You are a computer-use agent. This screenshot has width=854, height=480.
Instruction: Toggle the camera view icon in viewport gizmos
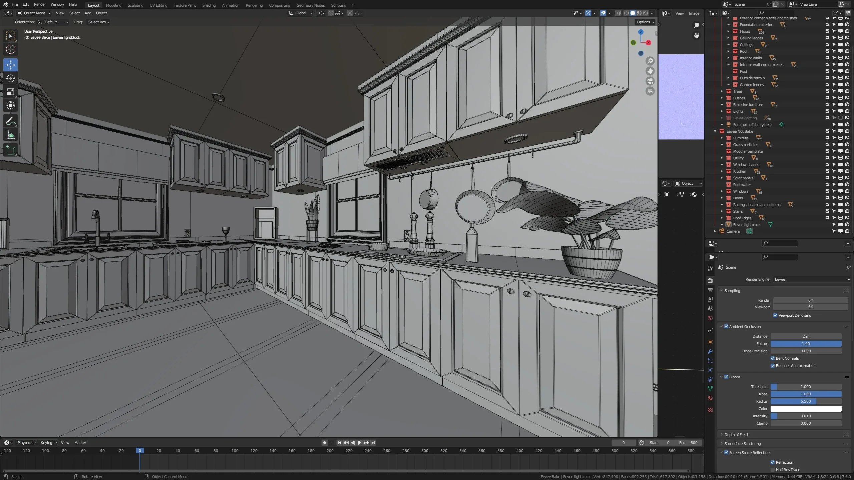click(650, 81)
